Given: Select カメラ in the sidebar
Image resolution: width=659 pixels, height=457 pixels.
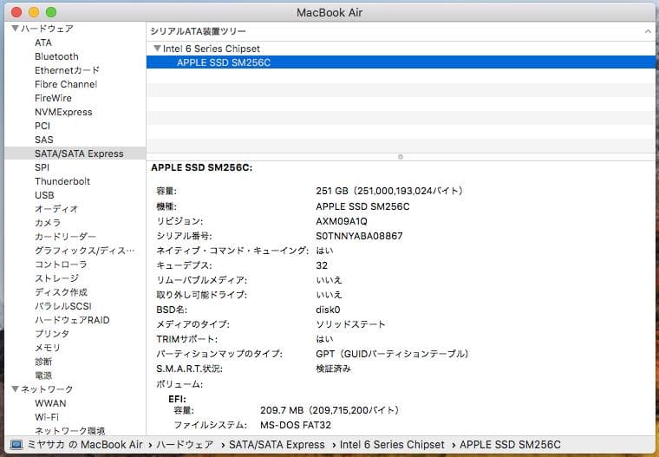Looking at the screenshot, I should coord(48,223).
